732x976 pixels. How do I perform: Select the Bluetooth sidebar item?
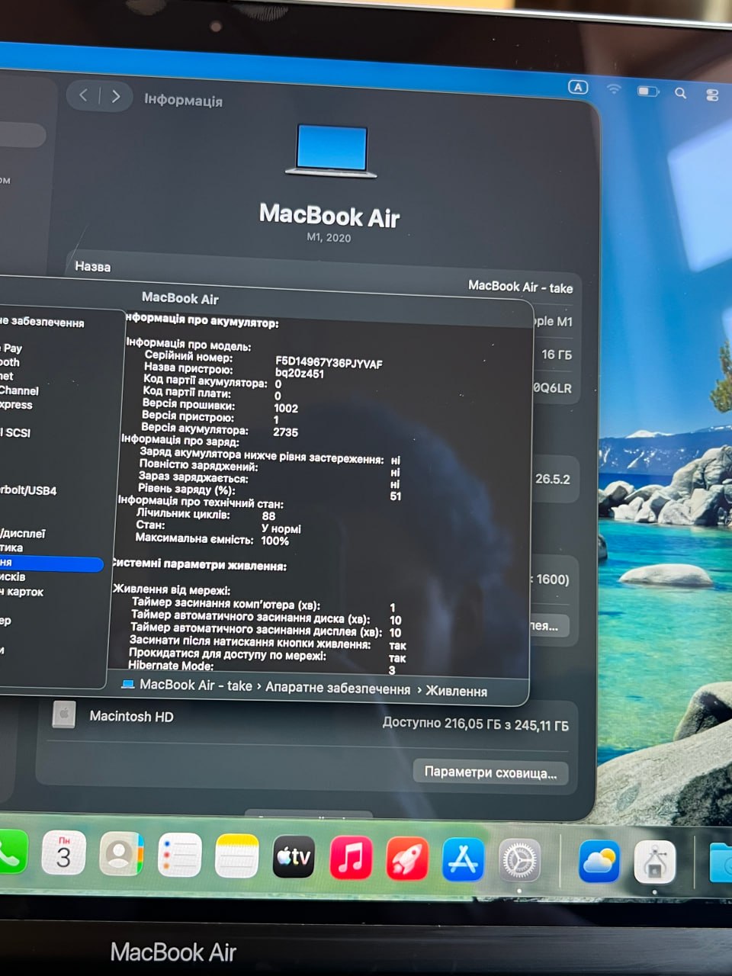click(x=10, y=362)
